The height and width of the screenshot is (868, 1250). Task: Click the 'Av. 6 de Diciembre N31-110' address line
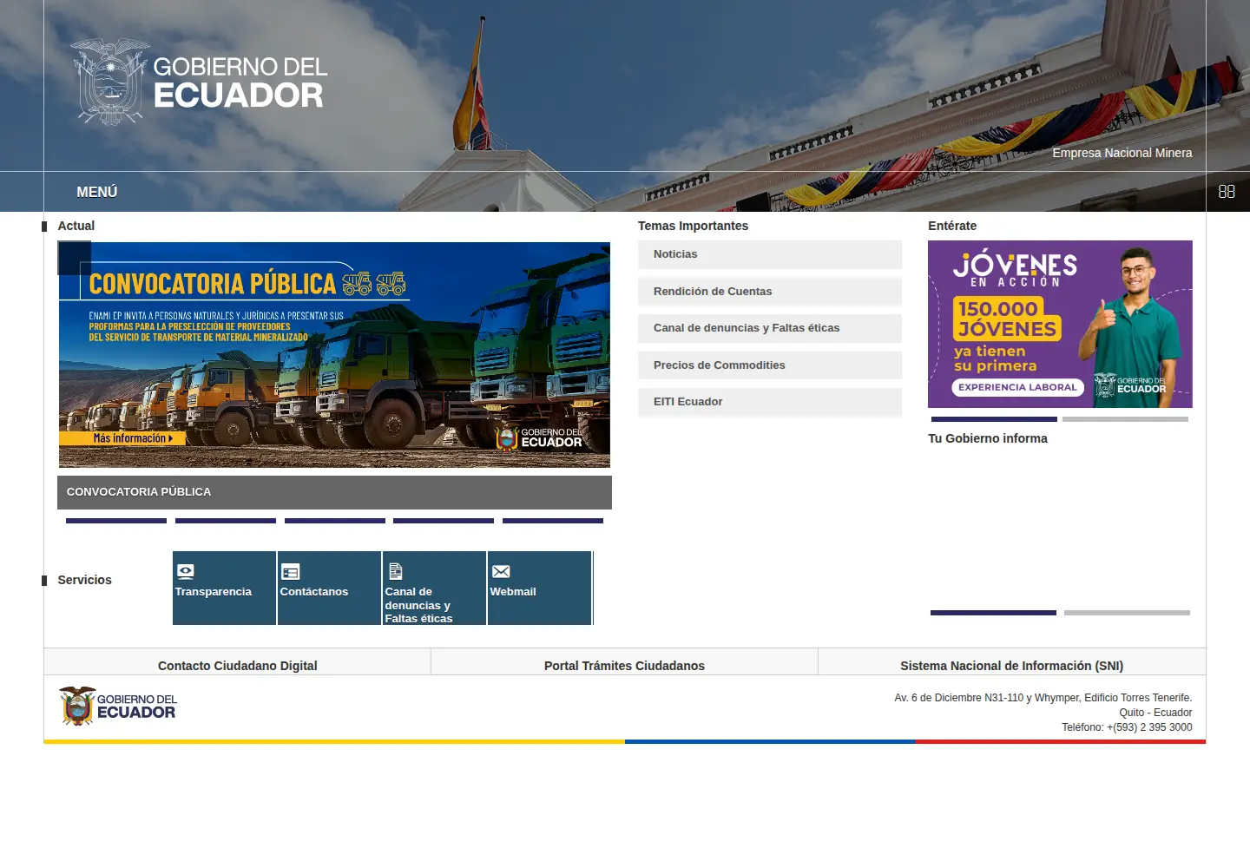coord(1043,698)
